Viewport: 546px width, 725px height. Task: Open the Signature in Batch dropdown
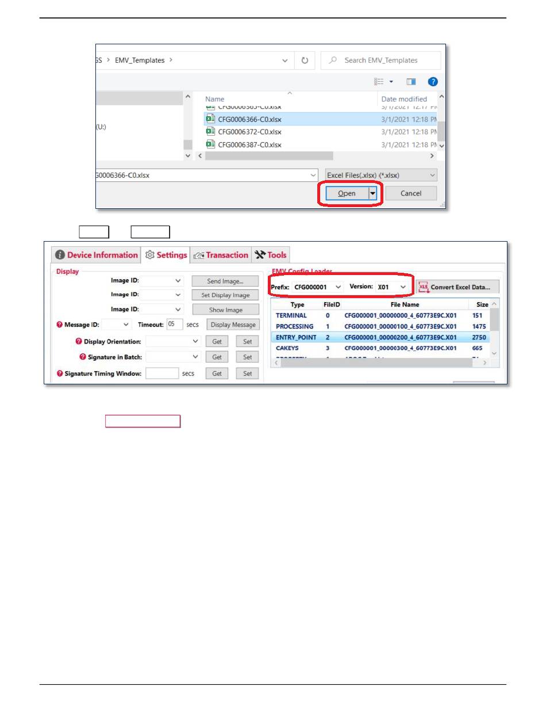pos(195,357)
